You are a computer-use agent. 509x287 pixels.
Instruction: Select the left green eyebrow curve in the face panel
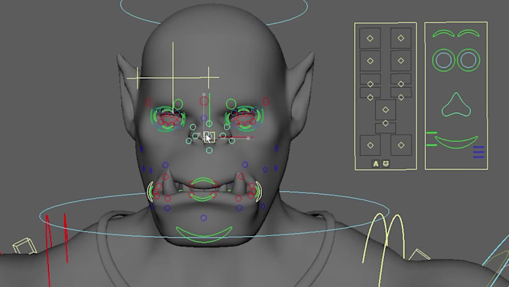(x=443, y=33)
